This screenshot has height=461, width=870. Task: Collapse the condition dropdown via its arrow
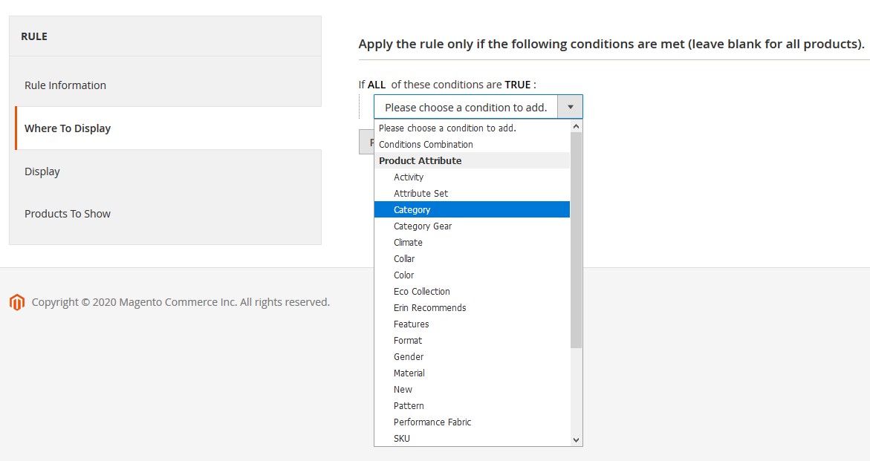(x=570, y=107)
